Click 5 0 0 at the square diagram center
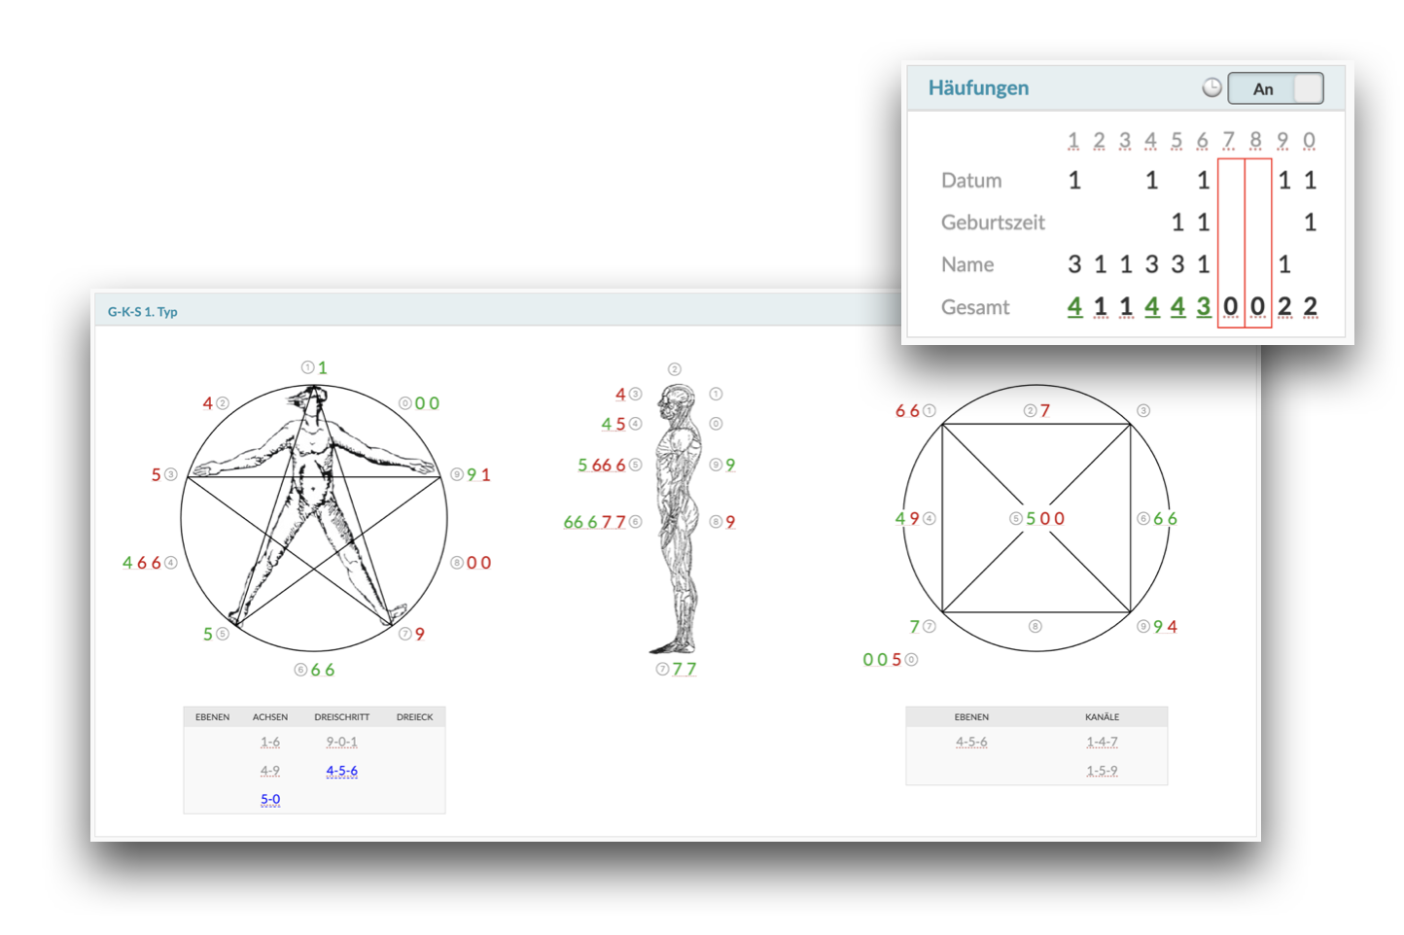The height and width of the screenshot is (935, 1404). [x=1045, y=519]
